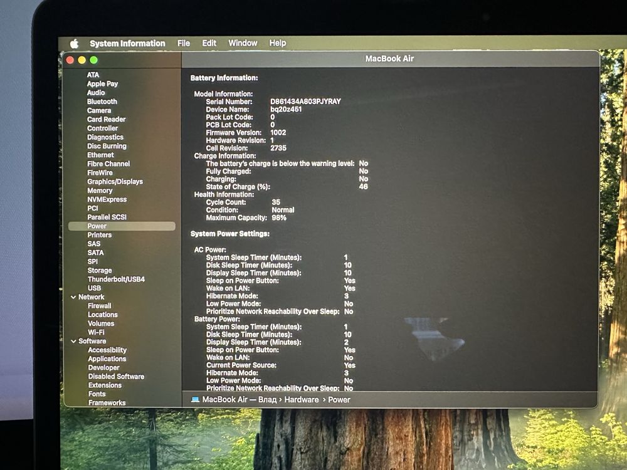Click State of Charge value 46
Image resolution: width=627 pixels, height=470 pixels.
point(363,187)
